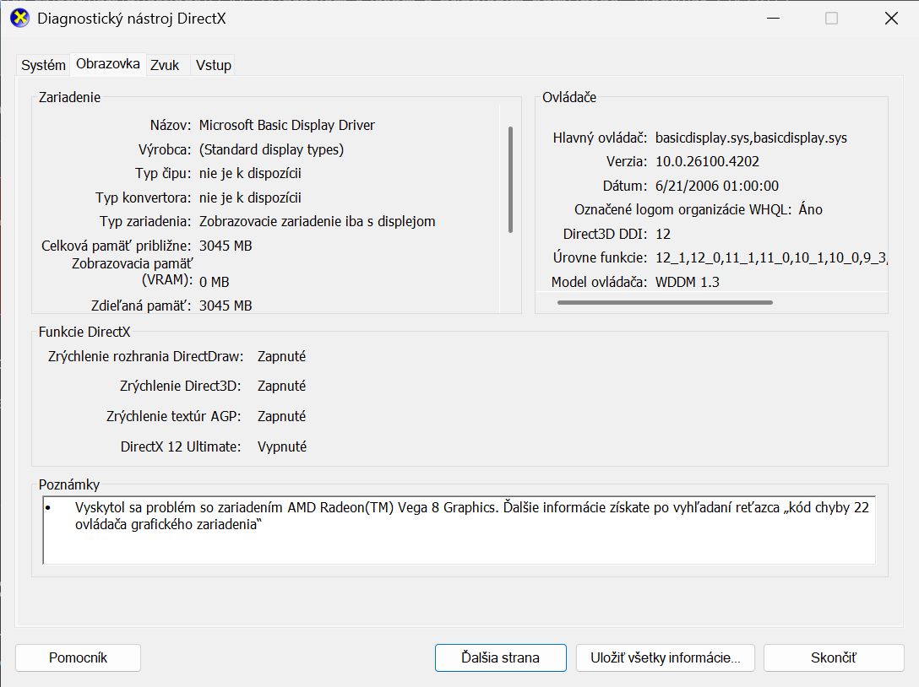Image resolution: width=919 pixels, height=687 pixels.
Task: Click the Direct3D DDI value 12
Action: point(663,235)
